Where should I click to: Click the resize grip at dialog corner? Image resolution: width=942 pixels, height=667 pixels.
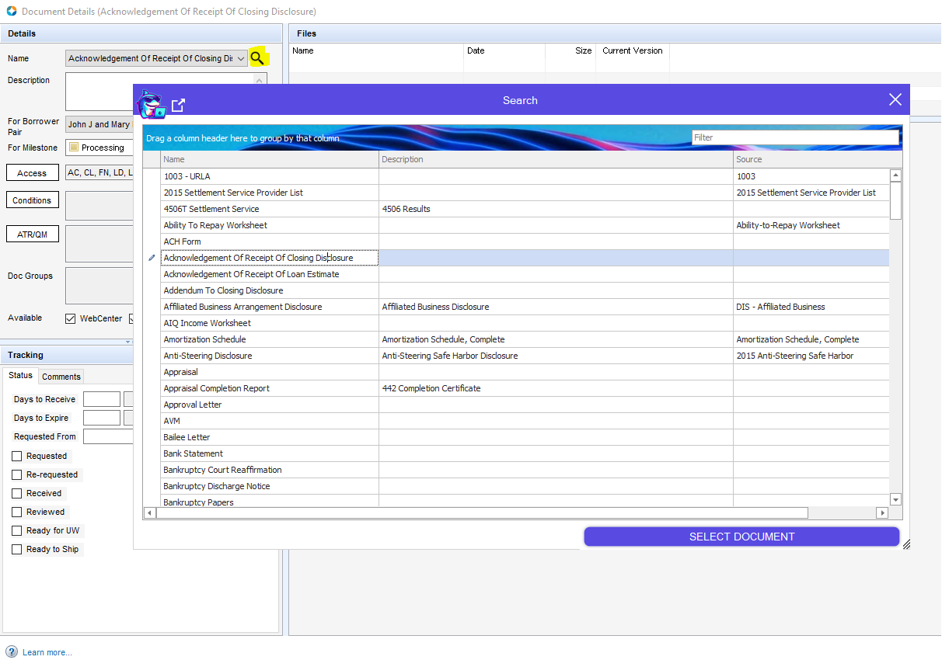pyautogui.click(x=905, y=544)
